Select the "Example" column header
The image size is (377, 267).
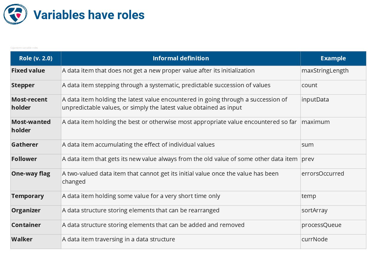coord(333,59)
